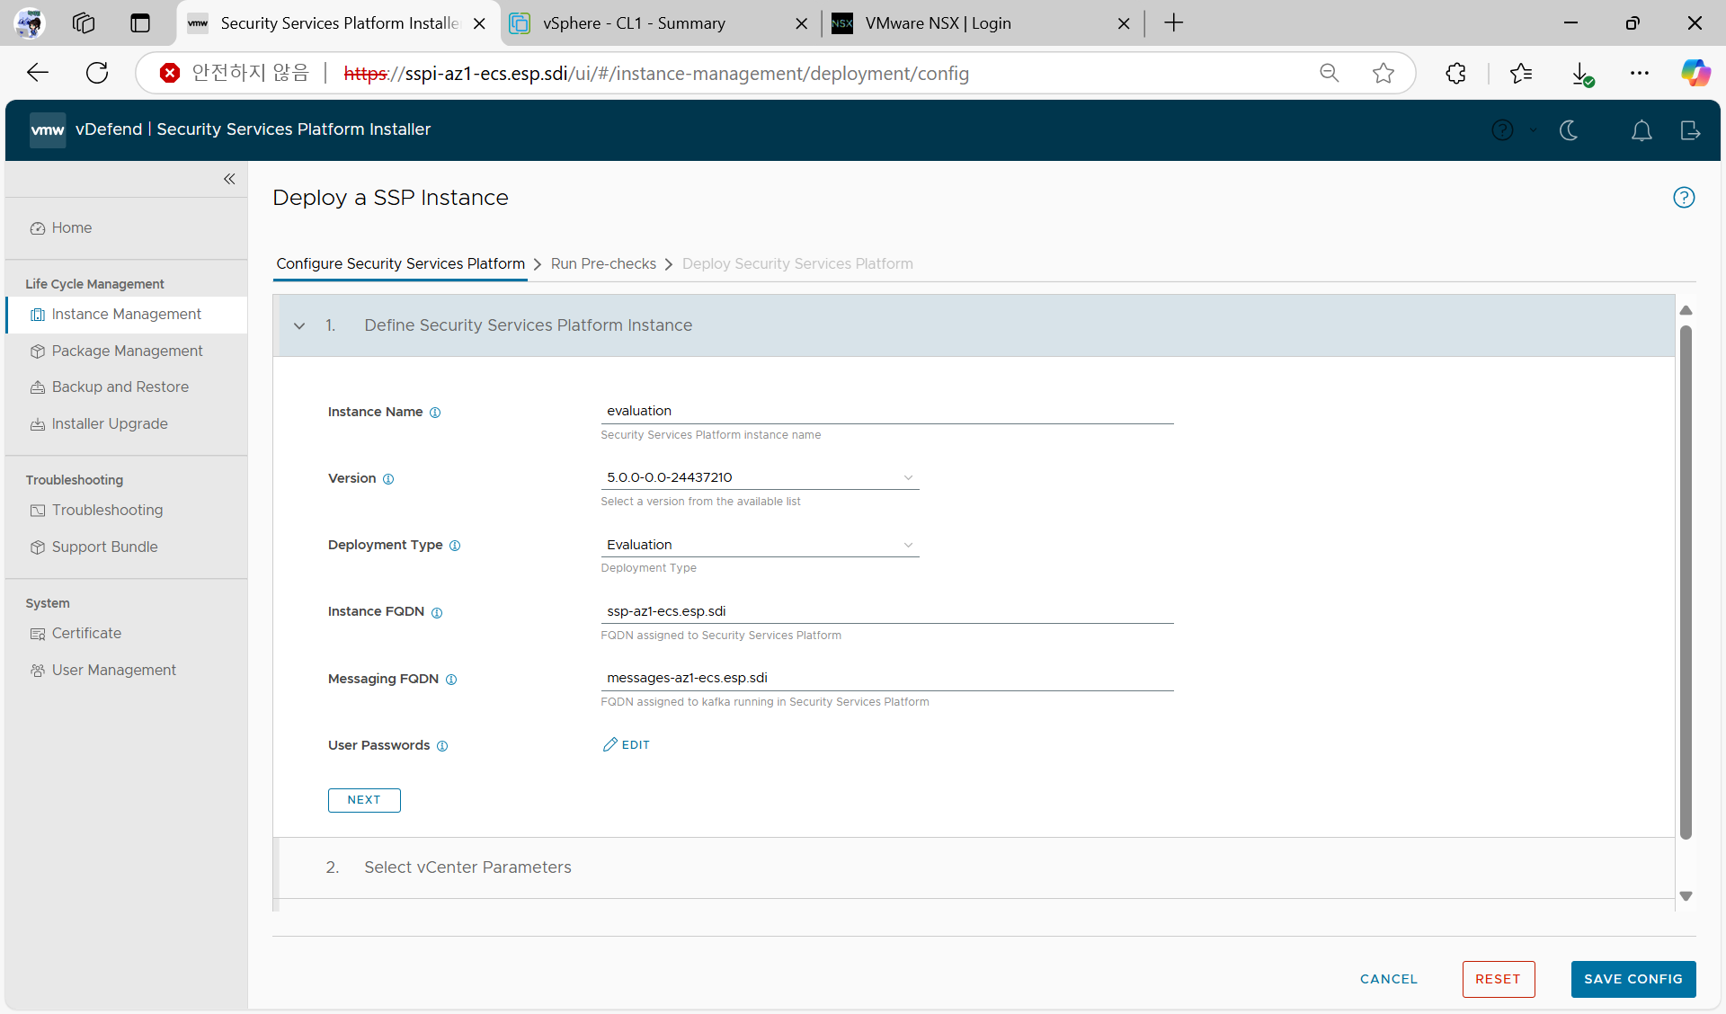Click Messaging FQDN info icon

coord(451,680)
